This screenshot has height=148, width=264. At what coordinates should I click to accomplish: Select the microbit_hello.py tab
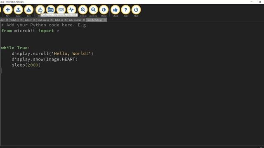click(x=95, y=20)
